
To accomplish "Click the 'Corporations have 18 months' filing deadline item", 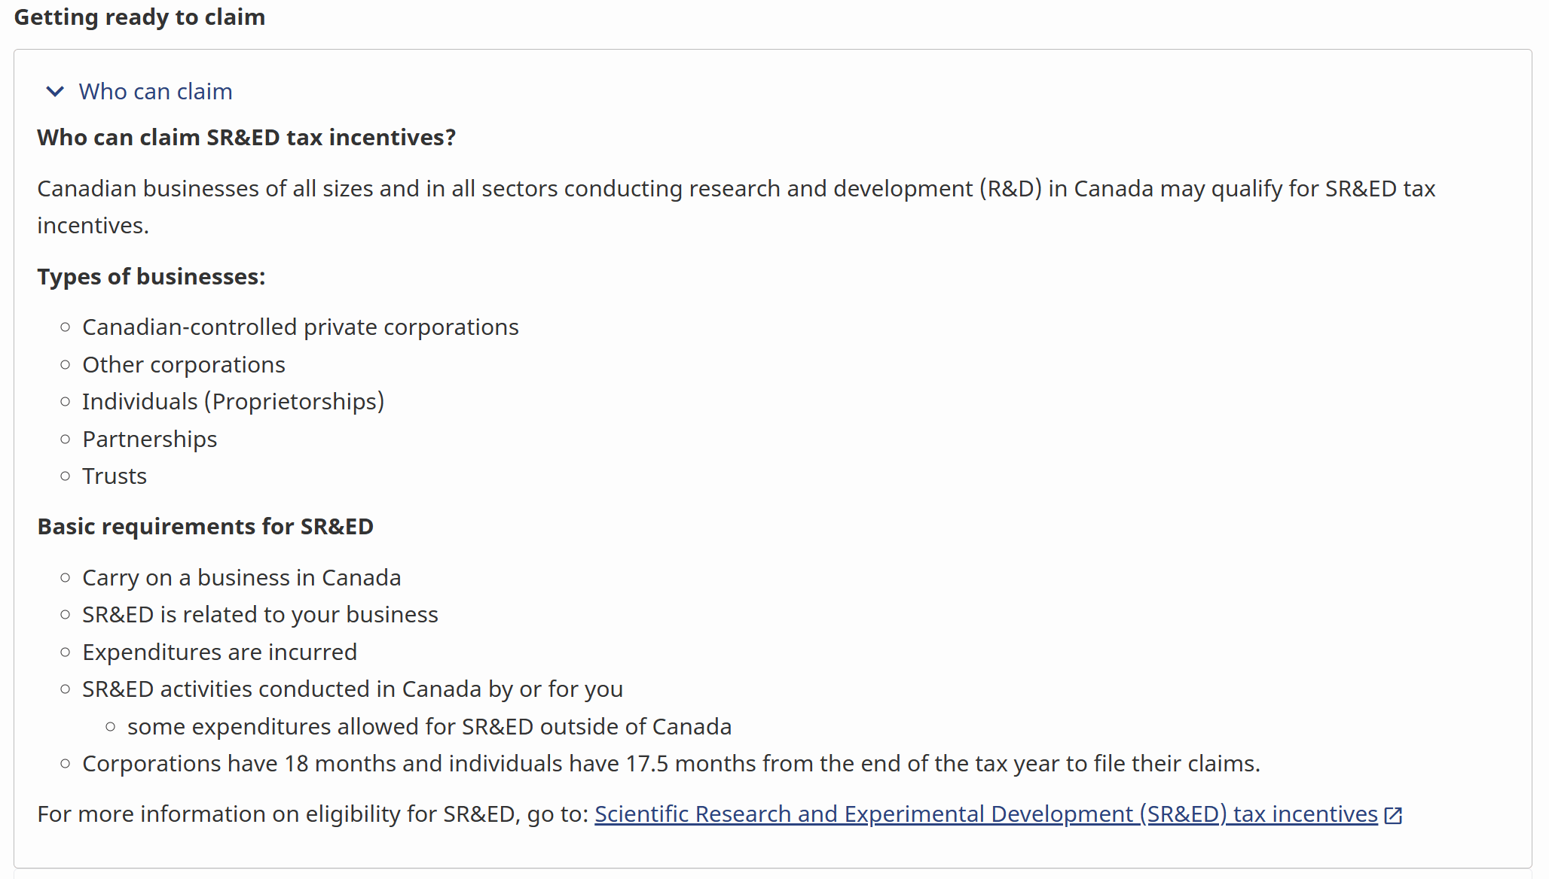I will pyautogui.click(x=671, y=764).
